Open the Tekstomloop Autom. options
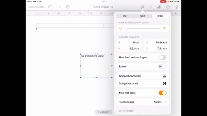Viewport: 207px width, 116px height. pyautogui.click(x=142, y=102)
